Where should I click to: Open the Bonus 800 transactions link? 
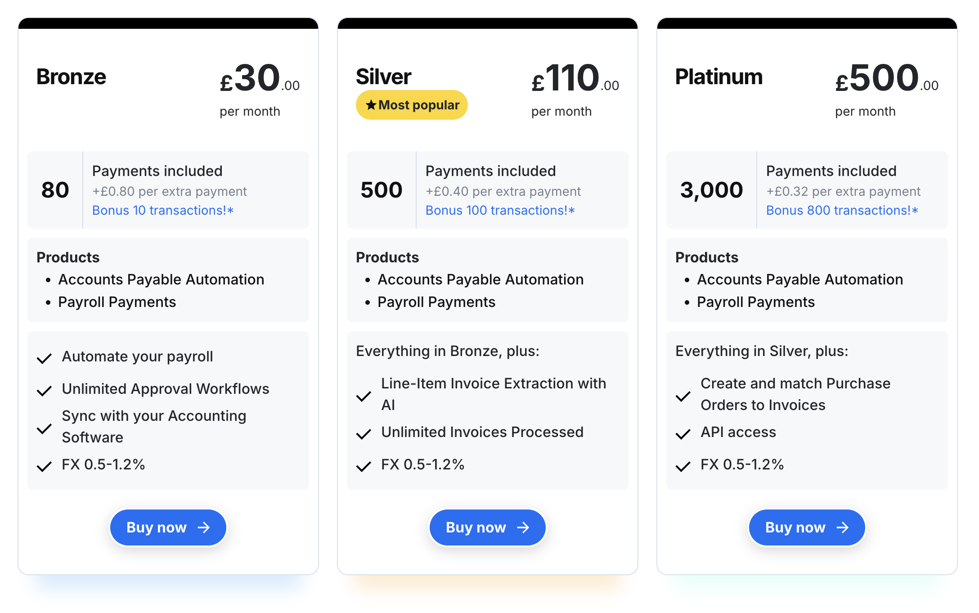click(x=842, y=210)
